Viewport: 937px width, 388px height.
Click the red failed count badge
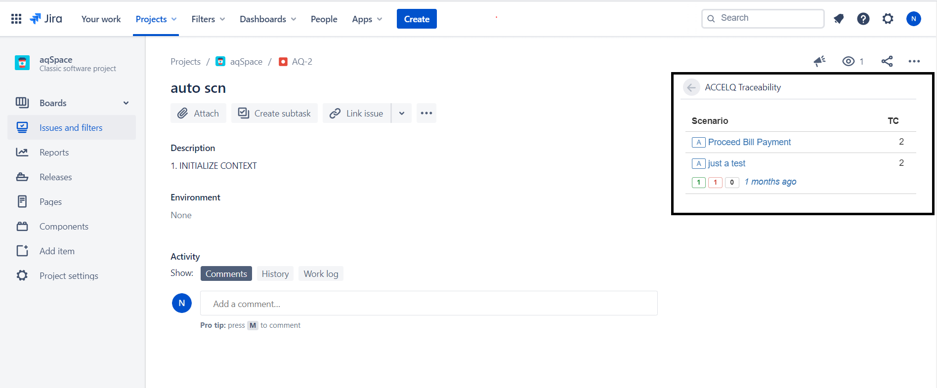[715, 183]
